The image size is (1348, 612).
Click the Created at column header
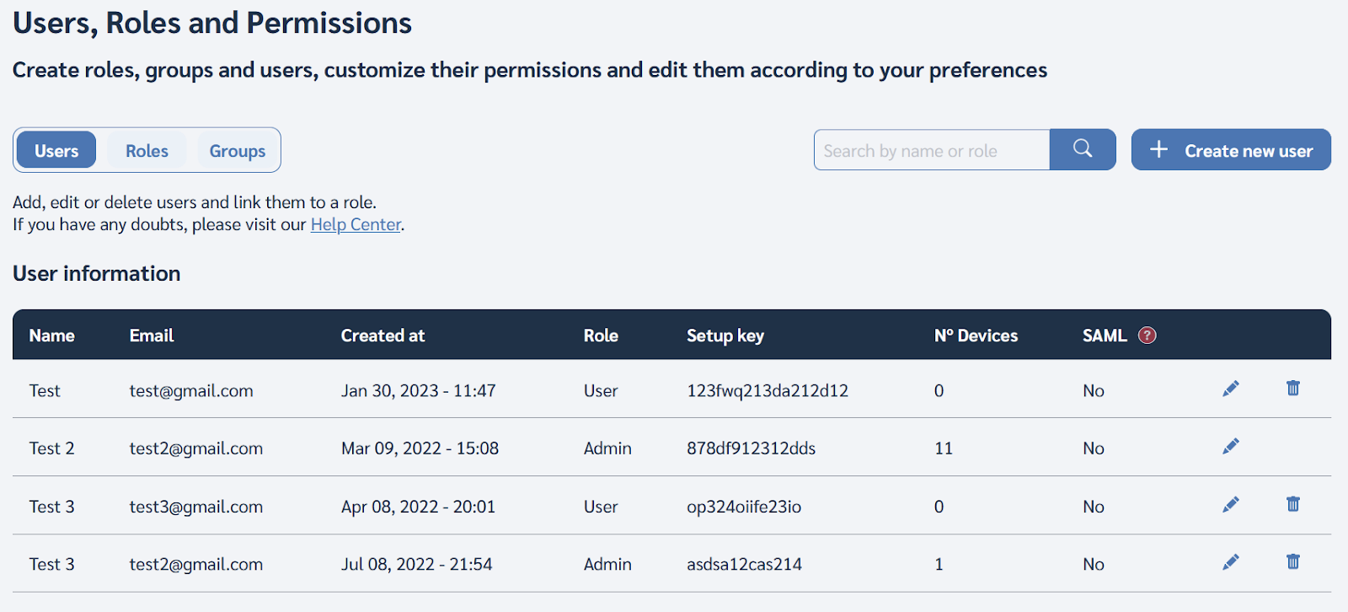coord(382,336)
